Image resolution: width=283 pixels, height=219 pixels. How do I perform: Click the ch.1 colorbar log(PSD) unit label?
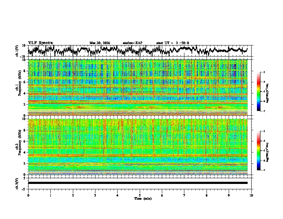(x=268, y=93)
